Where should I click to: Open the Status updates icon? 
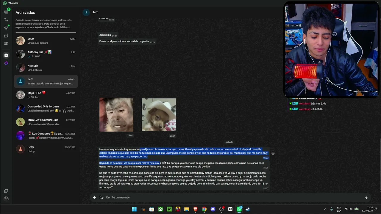6,28
